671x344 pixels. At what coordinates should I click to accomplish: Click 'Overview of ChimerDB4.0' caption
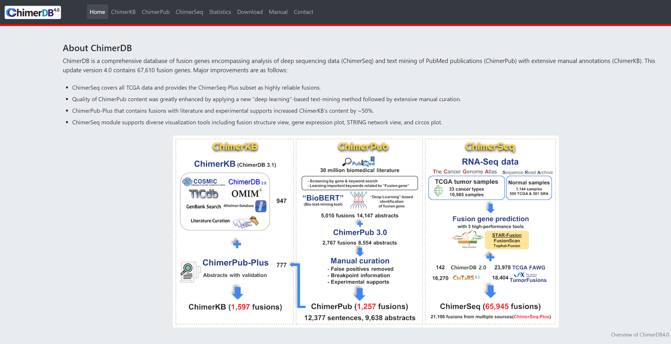640,334
